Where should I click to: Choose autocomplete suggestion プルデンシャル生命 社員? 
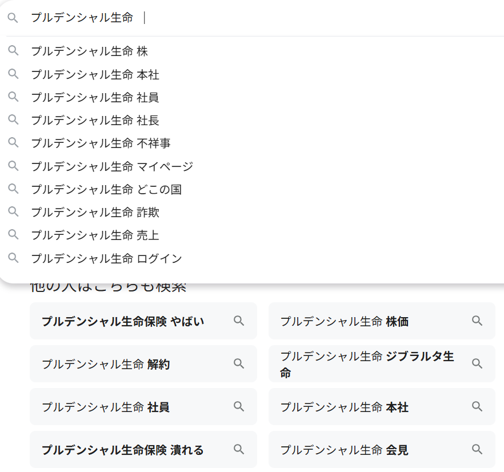click(x=95, y=97)
